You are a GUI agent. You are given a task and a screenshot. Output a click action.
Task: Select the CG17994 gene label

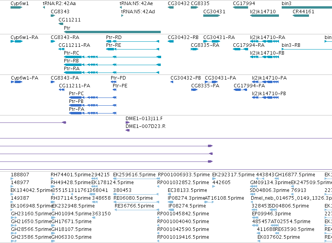[244, 4]
